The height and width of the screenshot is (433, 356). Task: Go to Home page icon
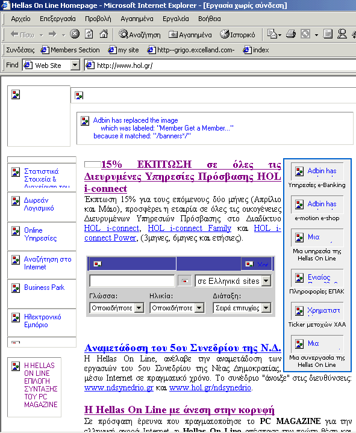(104, 34)
